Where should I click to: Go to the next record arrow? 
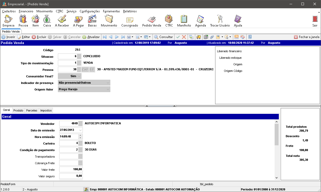117,37
